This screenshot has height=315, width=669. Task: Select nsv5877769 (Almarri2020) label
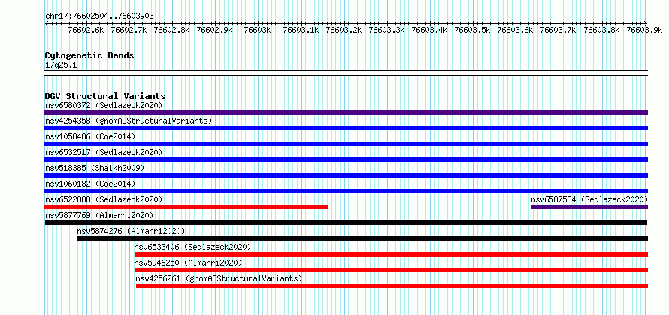tap(99, 215)
